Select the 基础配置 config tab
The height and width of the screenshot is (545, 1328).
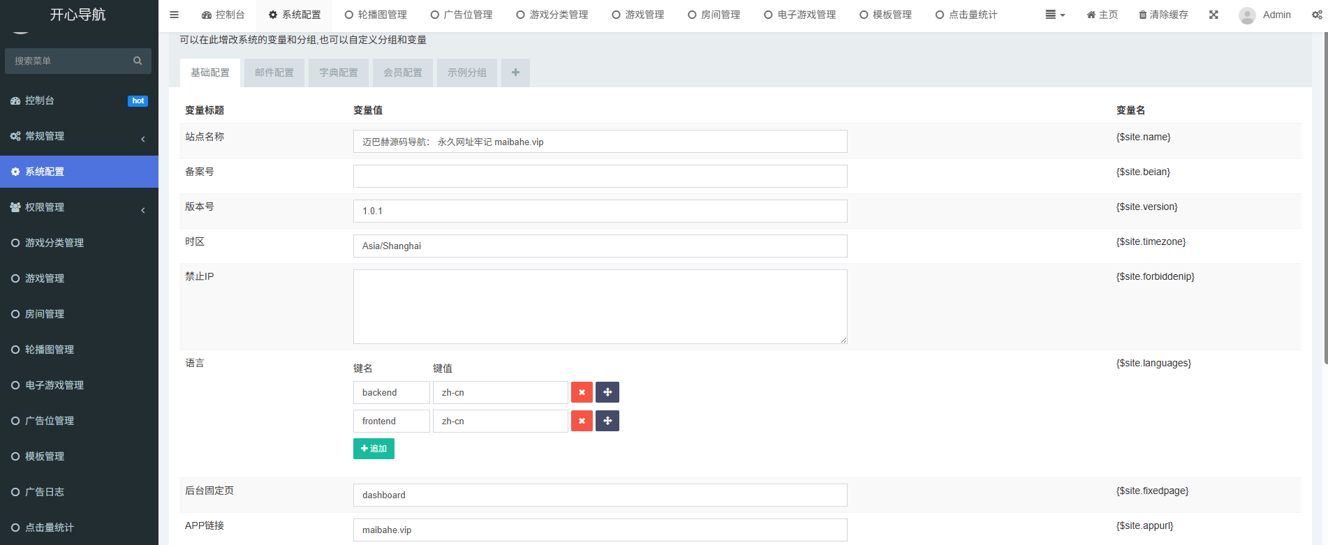pos(210,73)
